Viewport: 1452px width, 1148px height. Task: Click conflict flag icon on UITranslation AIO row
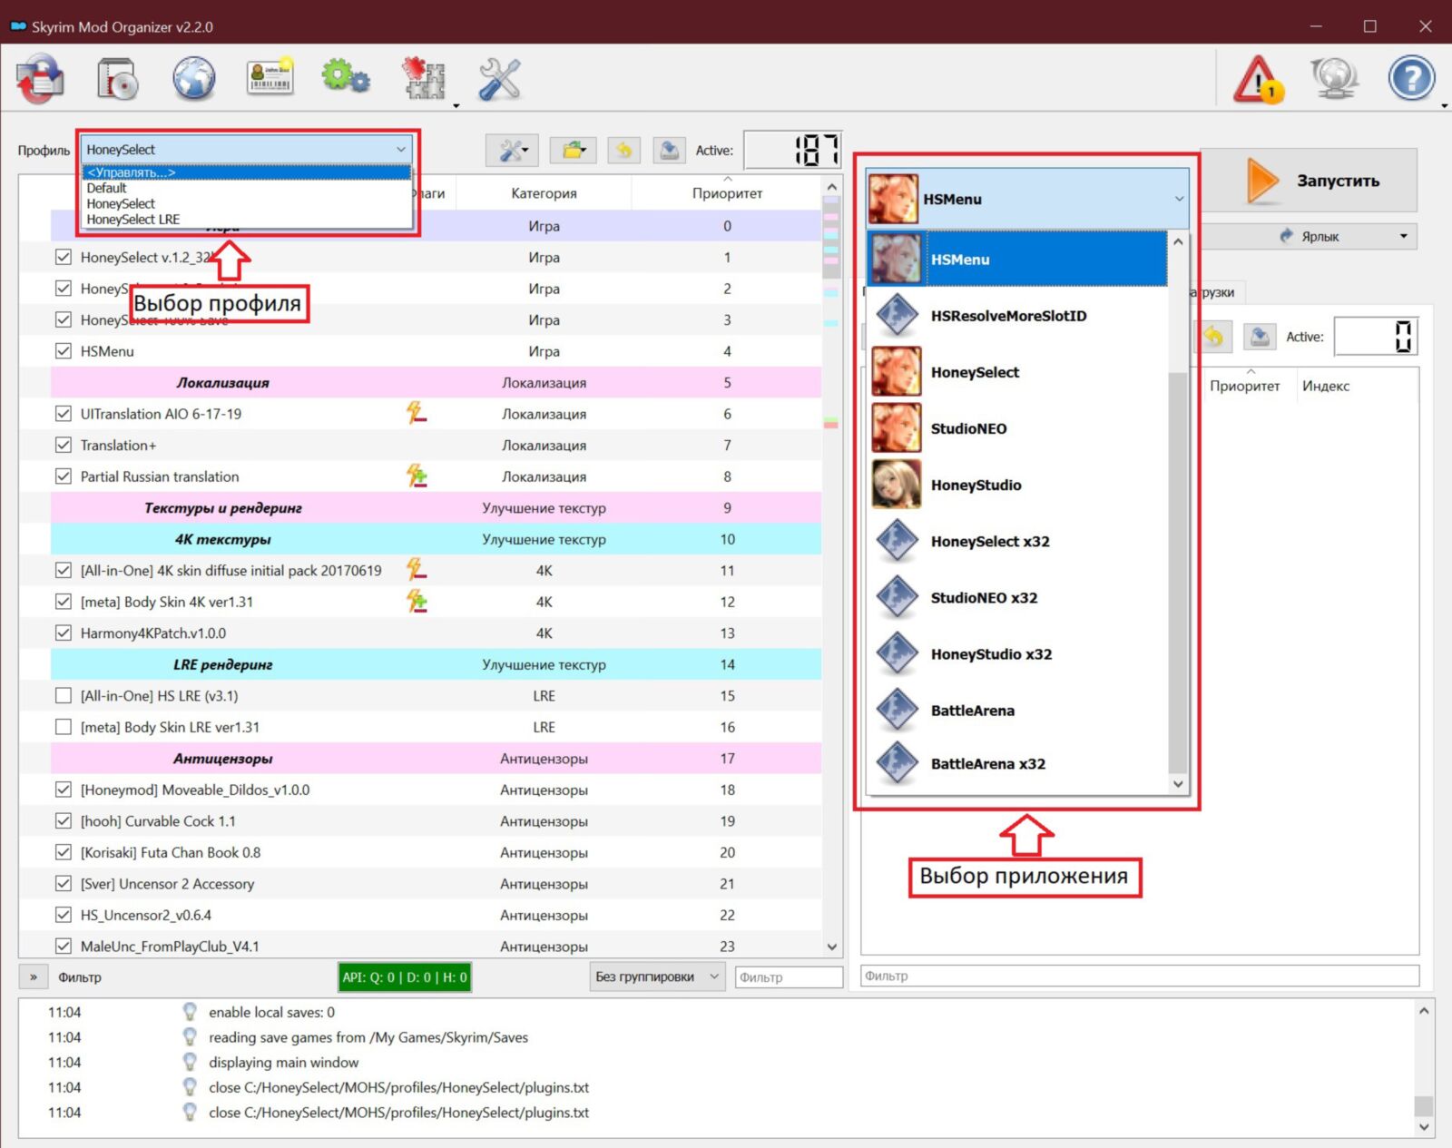tap(417, 413)
